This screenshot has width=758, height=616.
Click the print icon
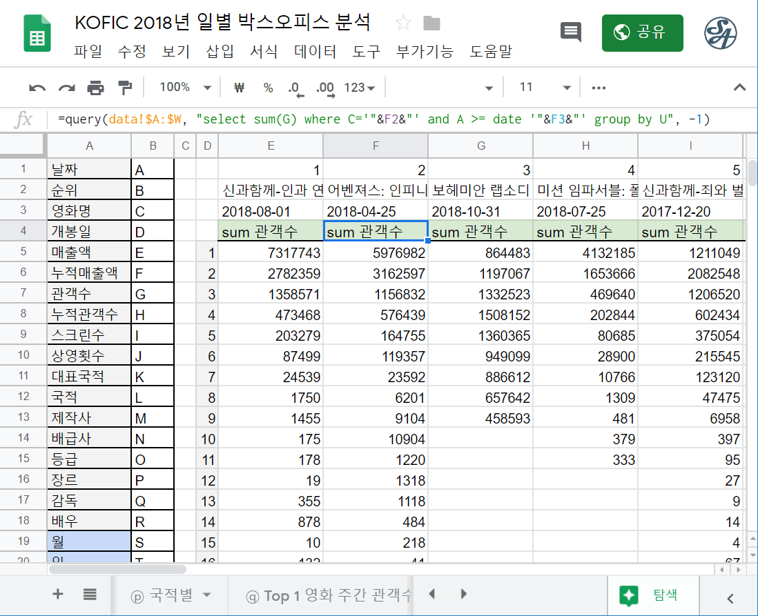point(95,88)
